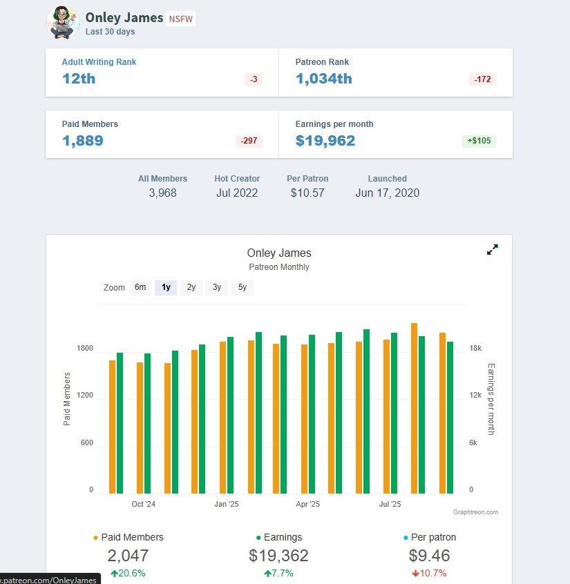Click the Jan '25 axis label

point(227,504)
